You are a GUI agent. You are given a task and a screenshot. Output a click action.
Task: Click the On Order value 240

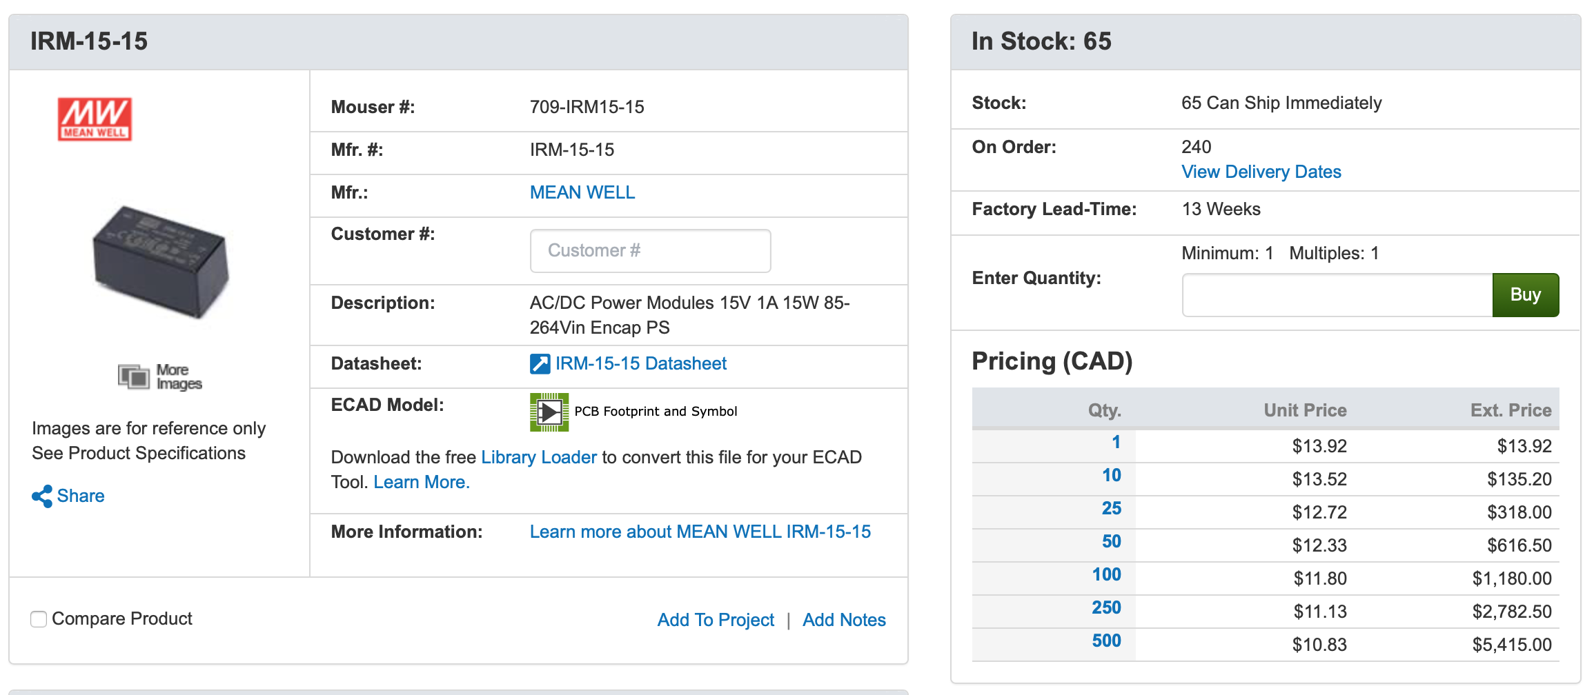coord(1196,147)
